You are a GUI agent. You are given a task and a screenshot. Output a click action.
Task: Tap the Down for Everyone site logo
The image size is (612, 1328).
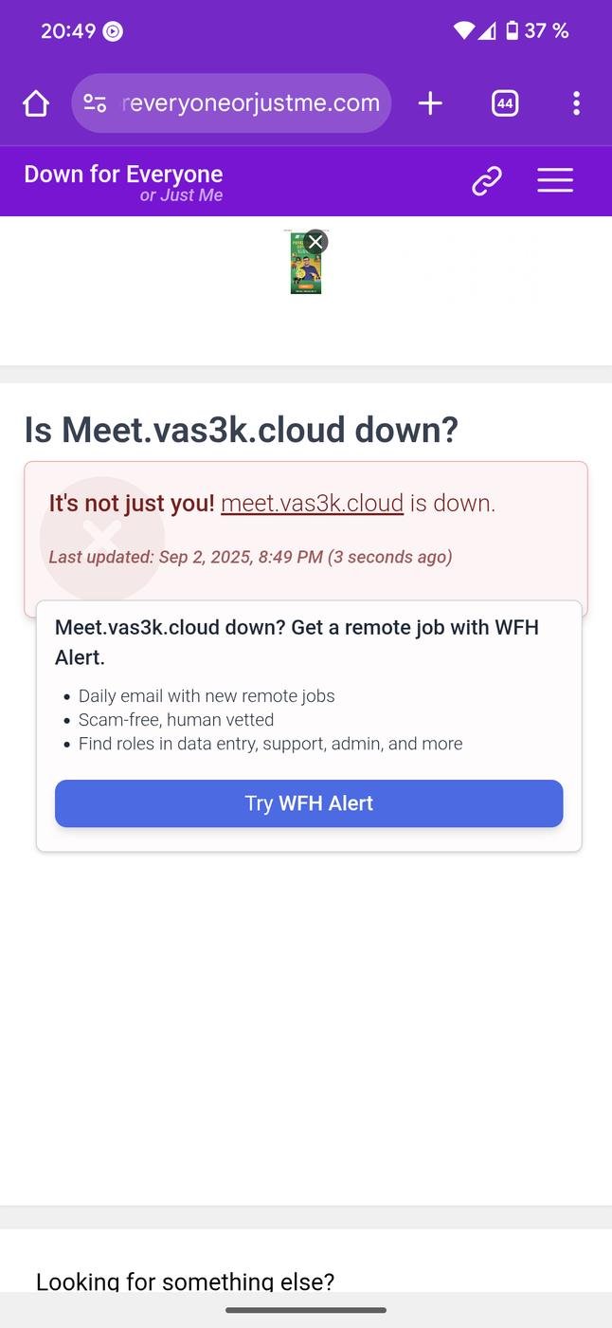[123, 182]
